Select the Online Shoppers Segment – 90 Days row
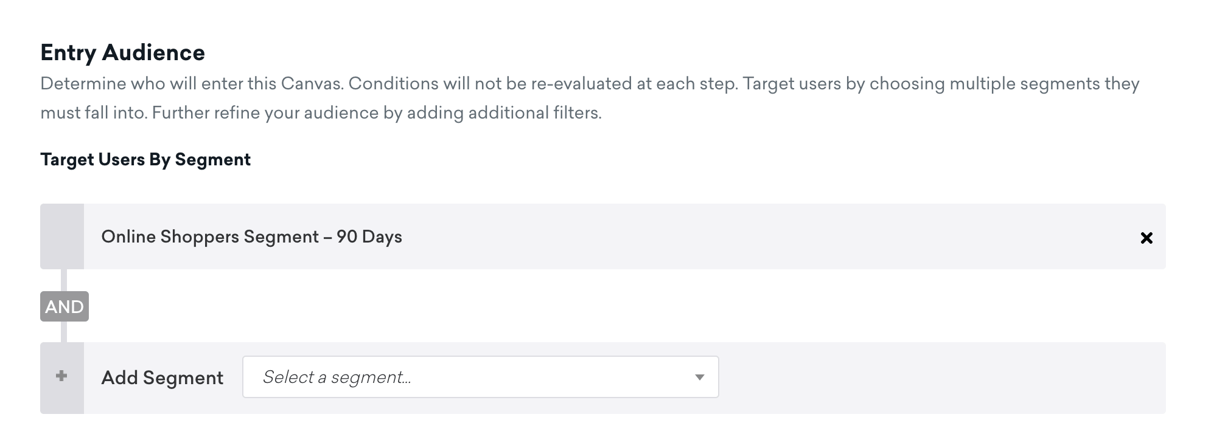 [x=609, y=236]
